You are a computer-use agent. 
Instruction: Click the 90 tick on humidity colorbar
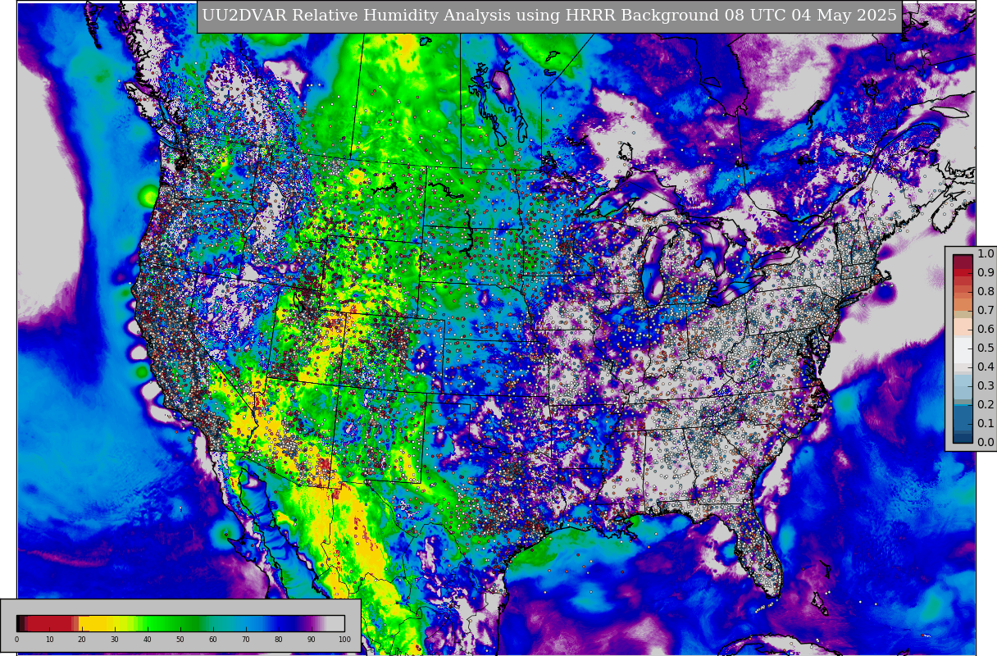[312, 640]
